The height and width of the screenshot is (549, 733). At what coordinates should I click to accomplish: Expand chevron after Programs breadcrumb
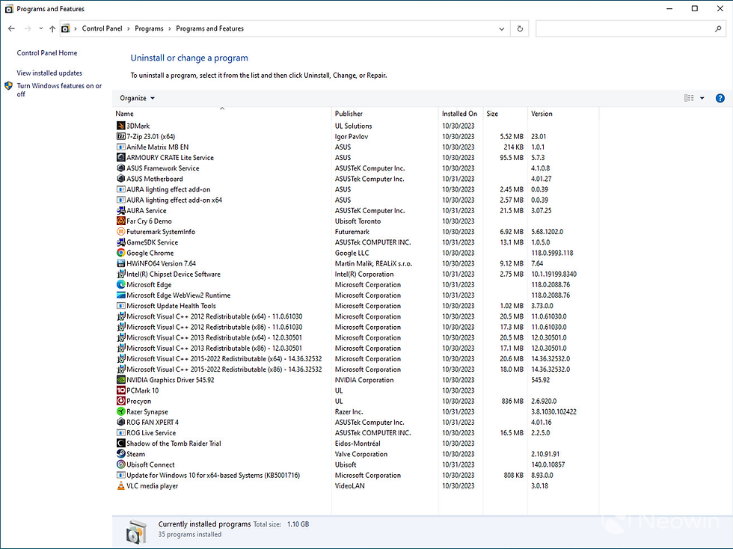click(x=170, y=29)
